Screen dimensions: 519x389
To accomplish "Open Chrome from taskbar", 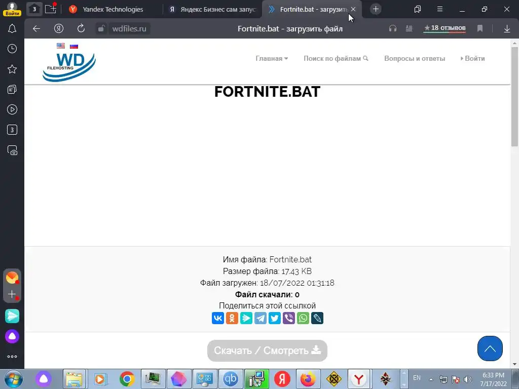I will pyautogui.click(x=127, y=379).
